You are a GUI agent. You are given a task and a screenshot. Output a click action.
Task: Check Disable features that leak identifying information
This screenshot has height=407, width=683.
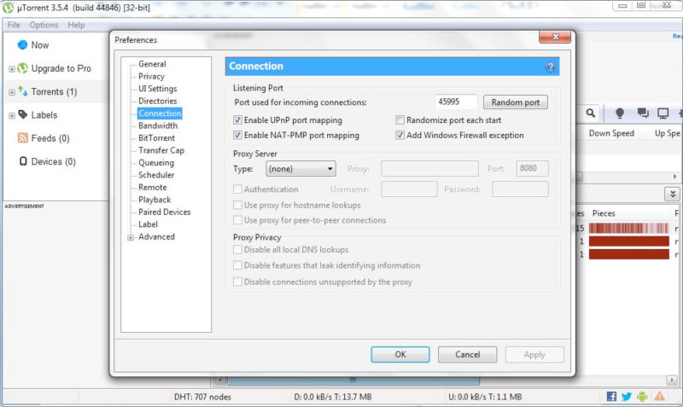237,265
